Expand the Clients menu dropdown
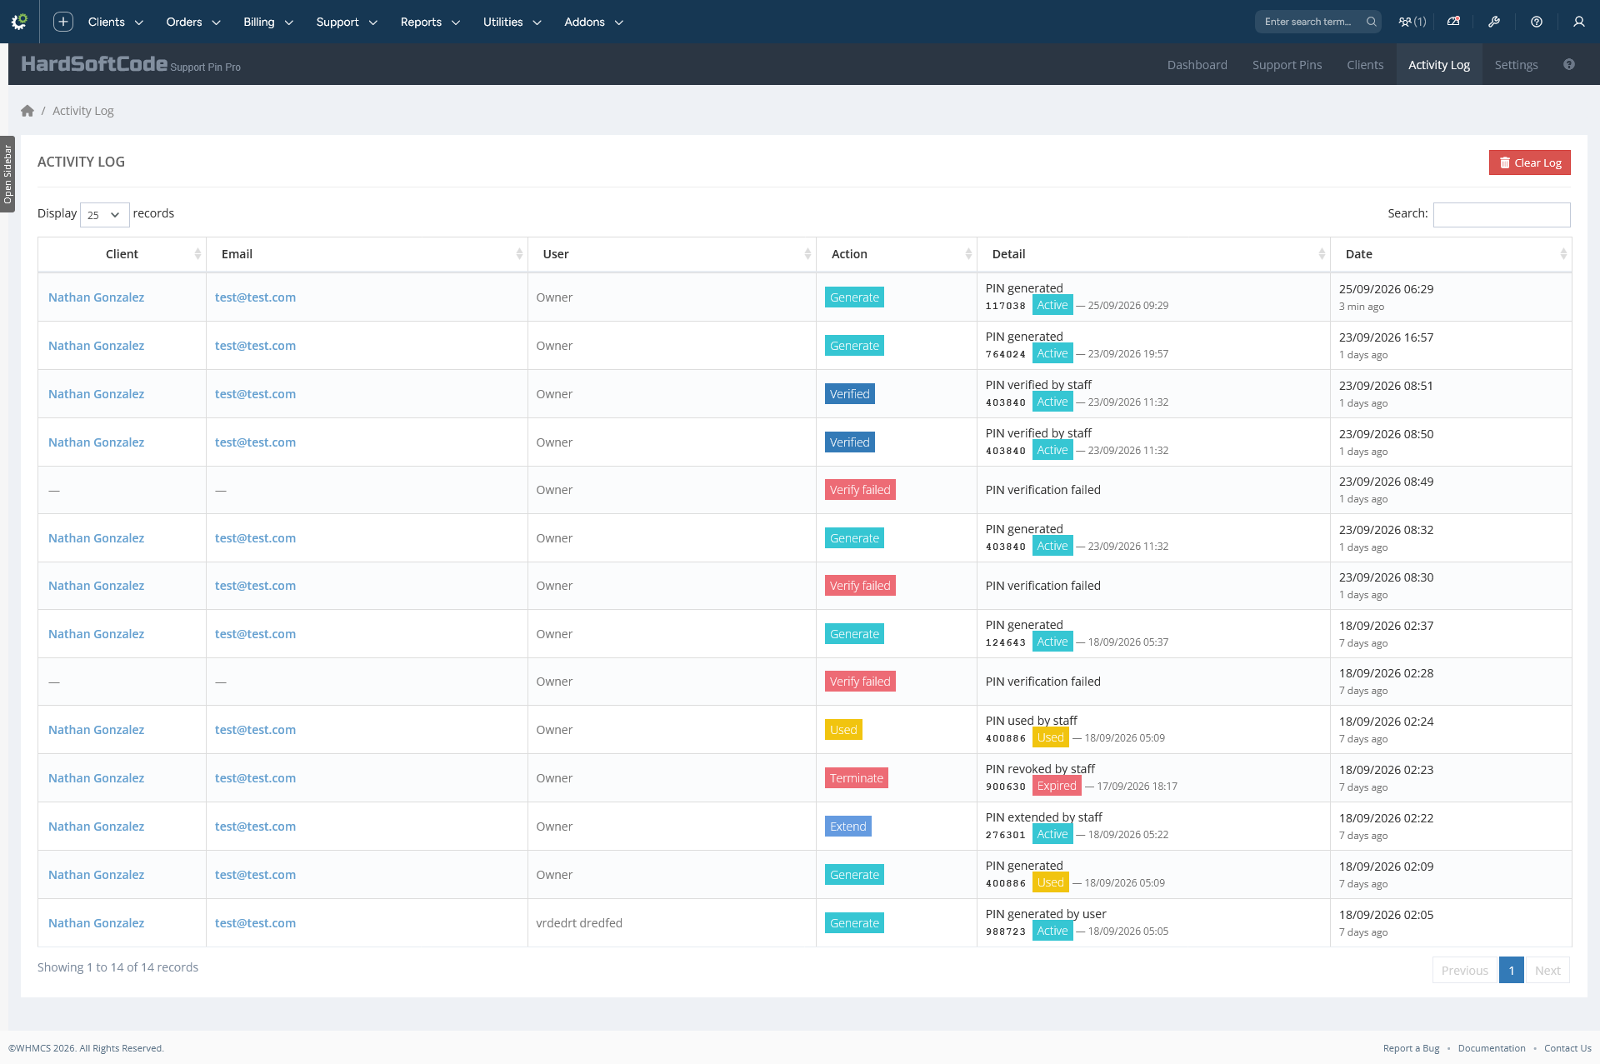 (116, 22)
